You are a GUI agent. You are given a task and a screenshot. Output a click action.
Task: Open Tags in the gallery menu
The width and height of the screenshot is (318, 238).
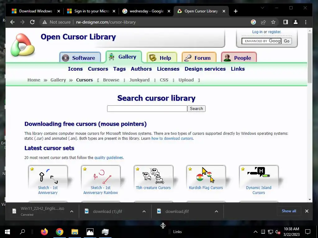(x=120, y=69)
